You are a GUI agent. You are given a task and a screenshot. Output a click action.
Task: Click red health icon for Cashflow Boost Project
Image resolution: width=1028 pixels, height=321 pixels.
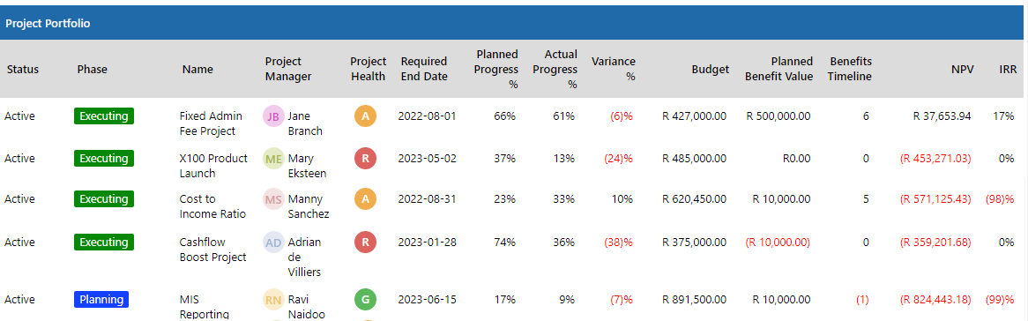tap(366, 243)
